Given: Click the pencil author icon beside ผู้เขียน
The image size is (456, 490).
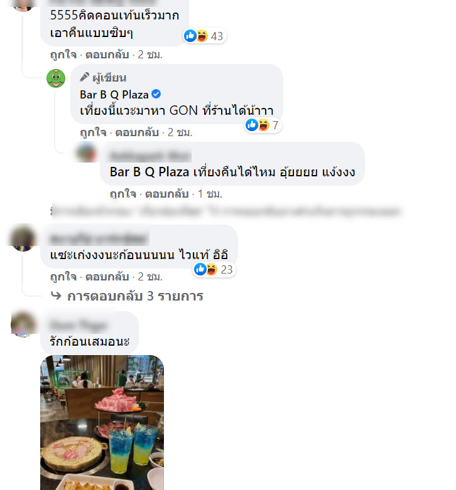Looking at the screenshot, I should [84, 77].
